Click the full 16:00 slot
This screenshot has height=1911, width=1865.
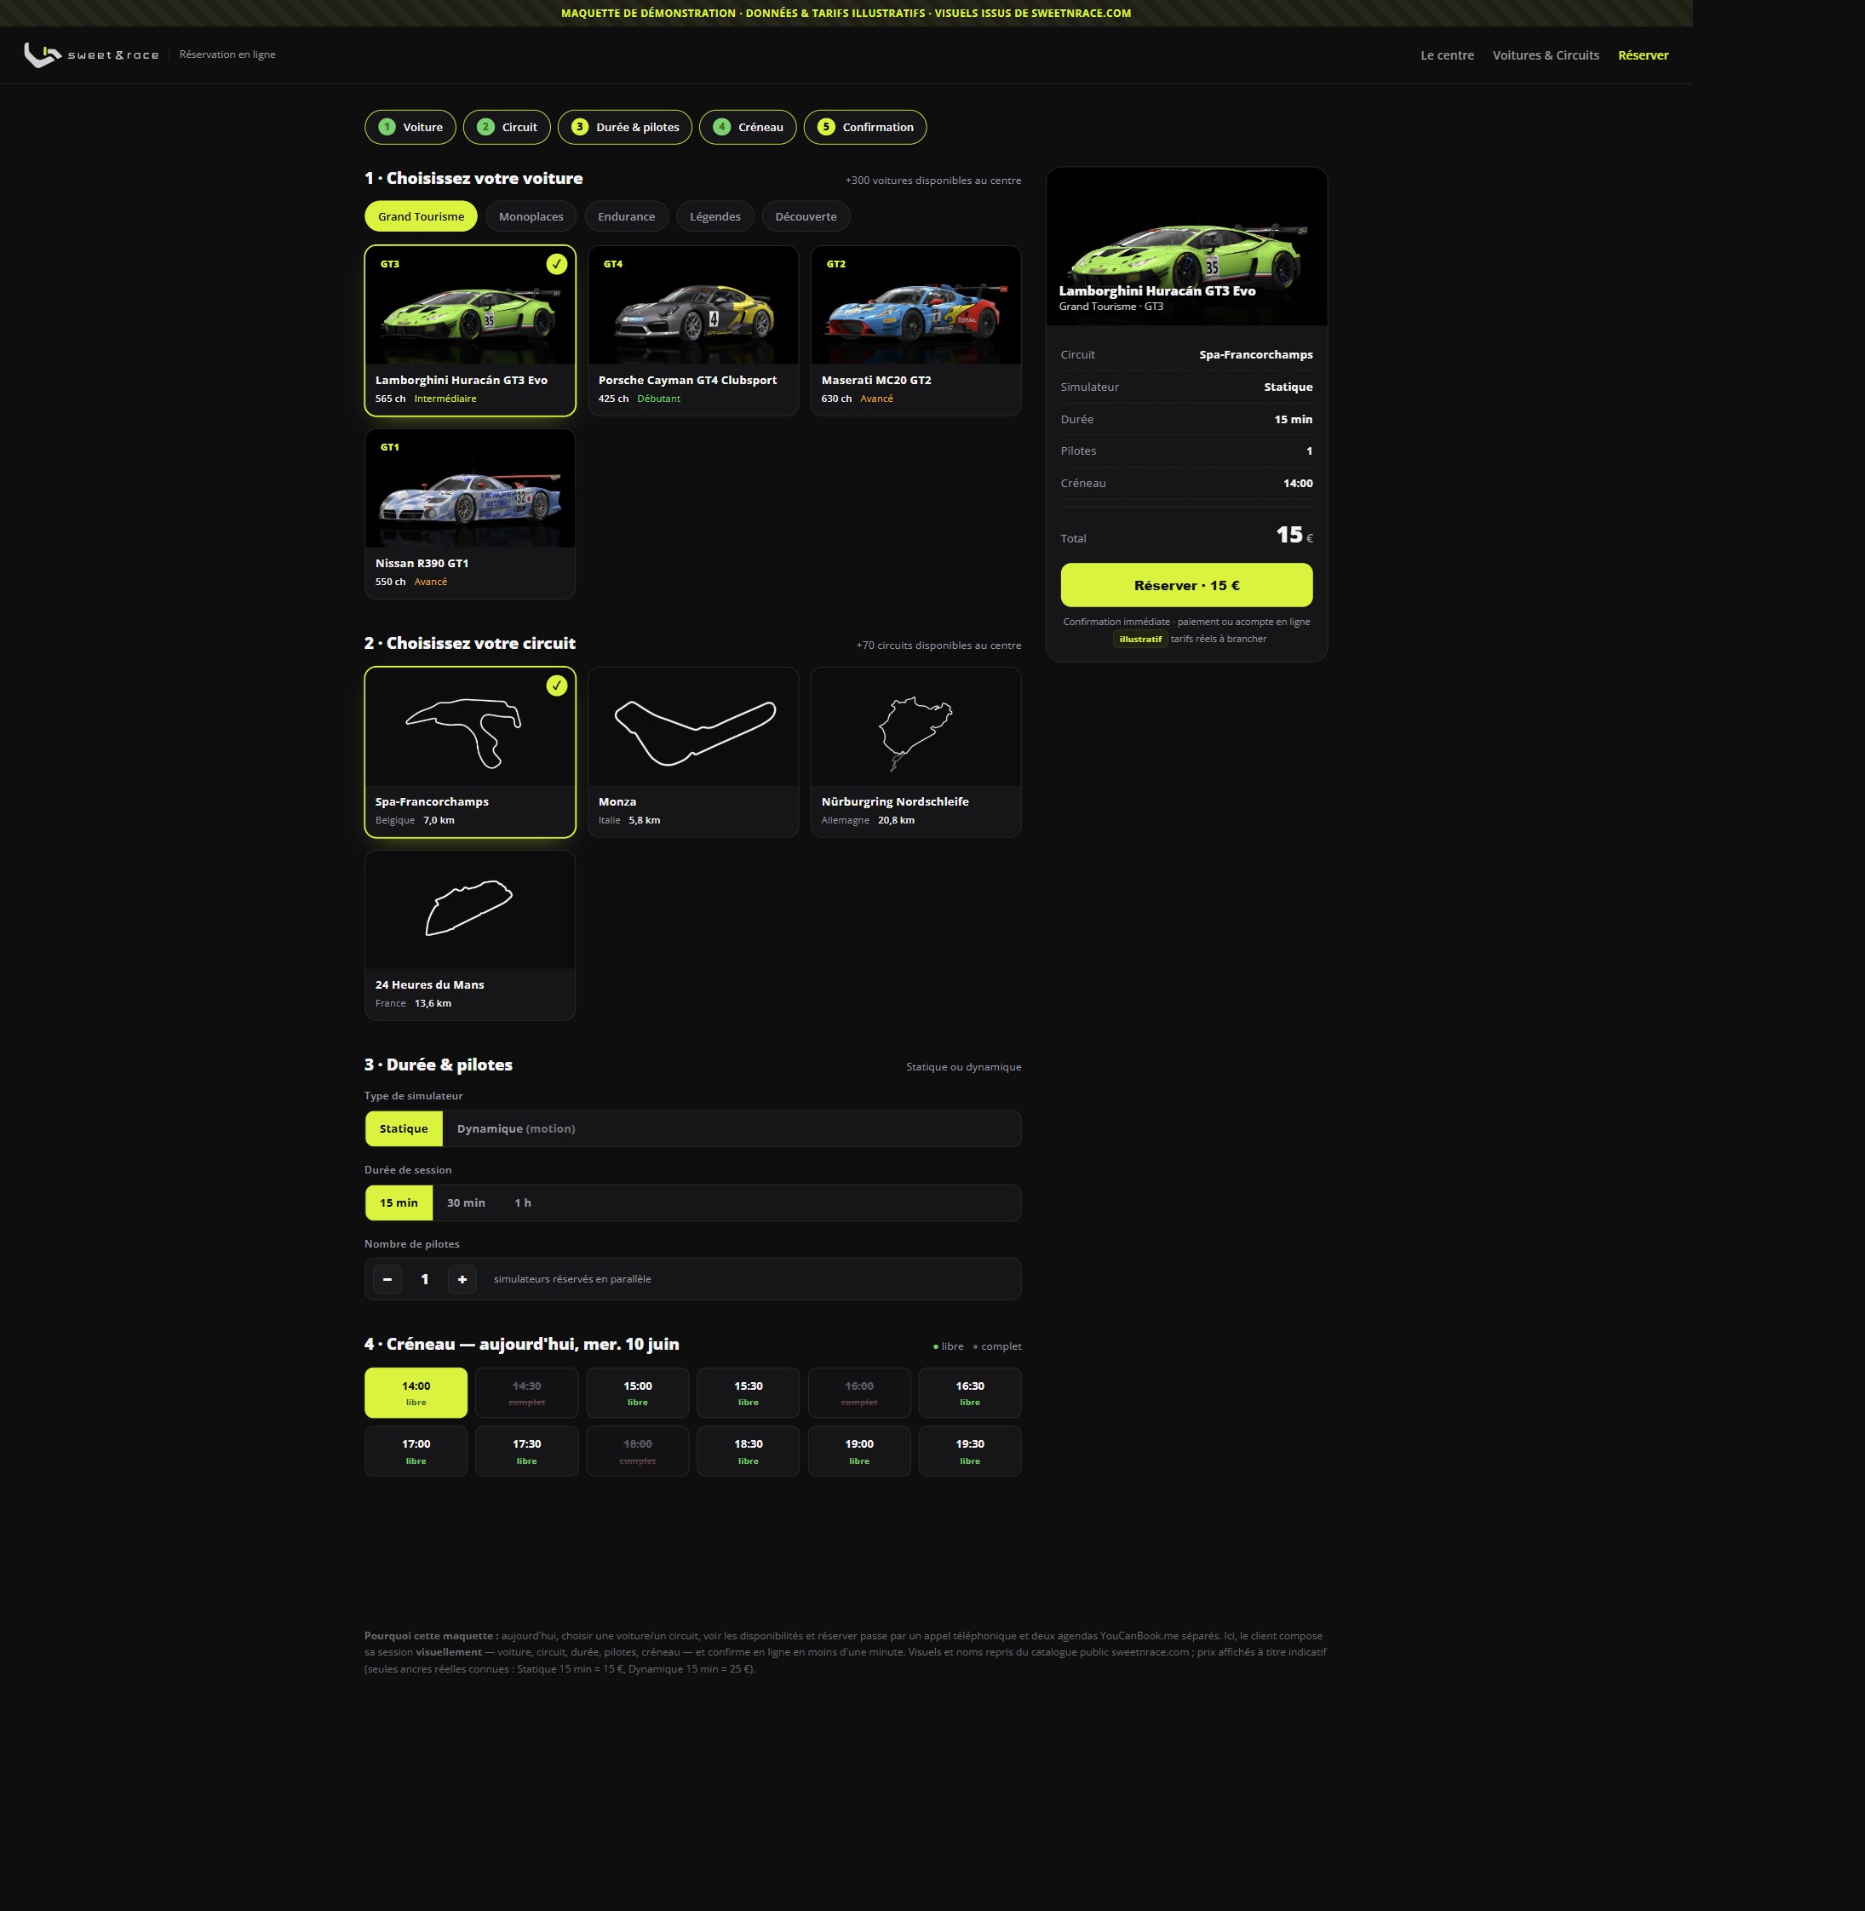point(859,1393)
